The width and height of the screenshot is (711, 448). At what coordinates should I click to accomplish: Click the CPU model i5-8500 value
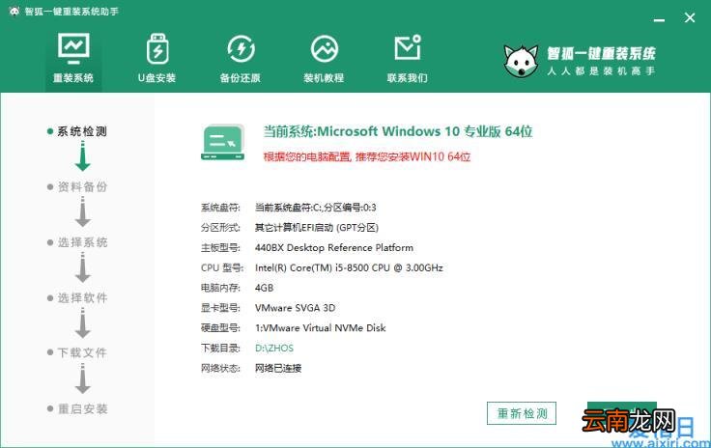pyautogui.click(x=349, y=267)
